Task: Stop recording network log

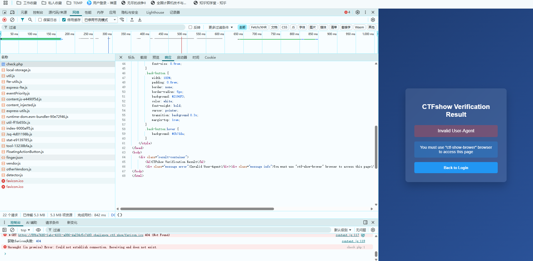Action: [4, 20]
